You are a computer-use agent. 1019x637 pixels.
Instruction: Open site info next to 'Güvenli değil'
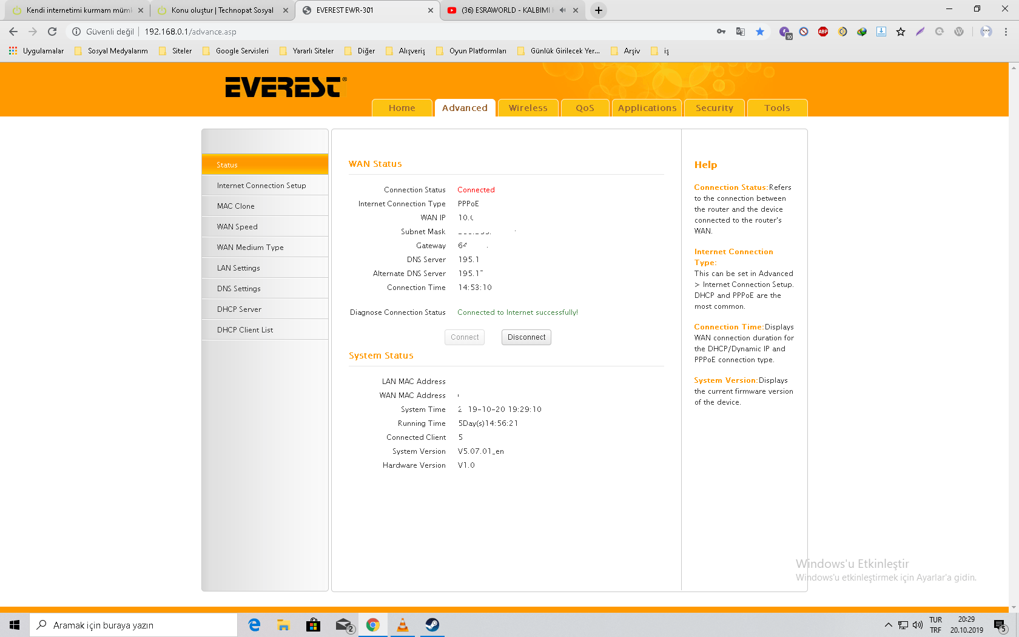[x=76, y=32]
